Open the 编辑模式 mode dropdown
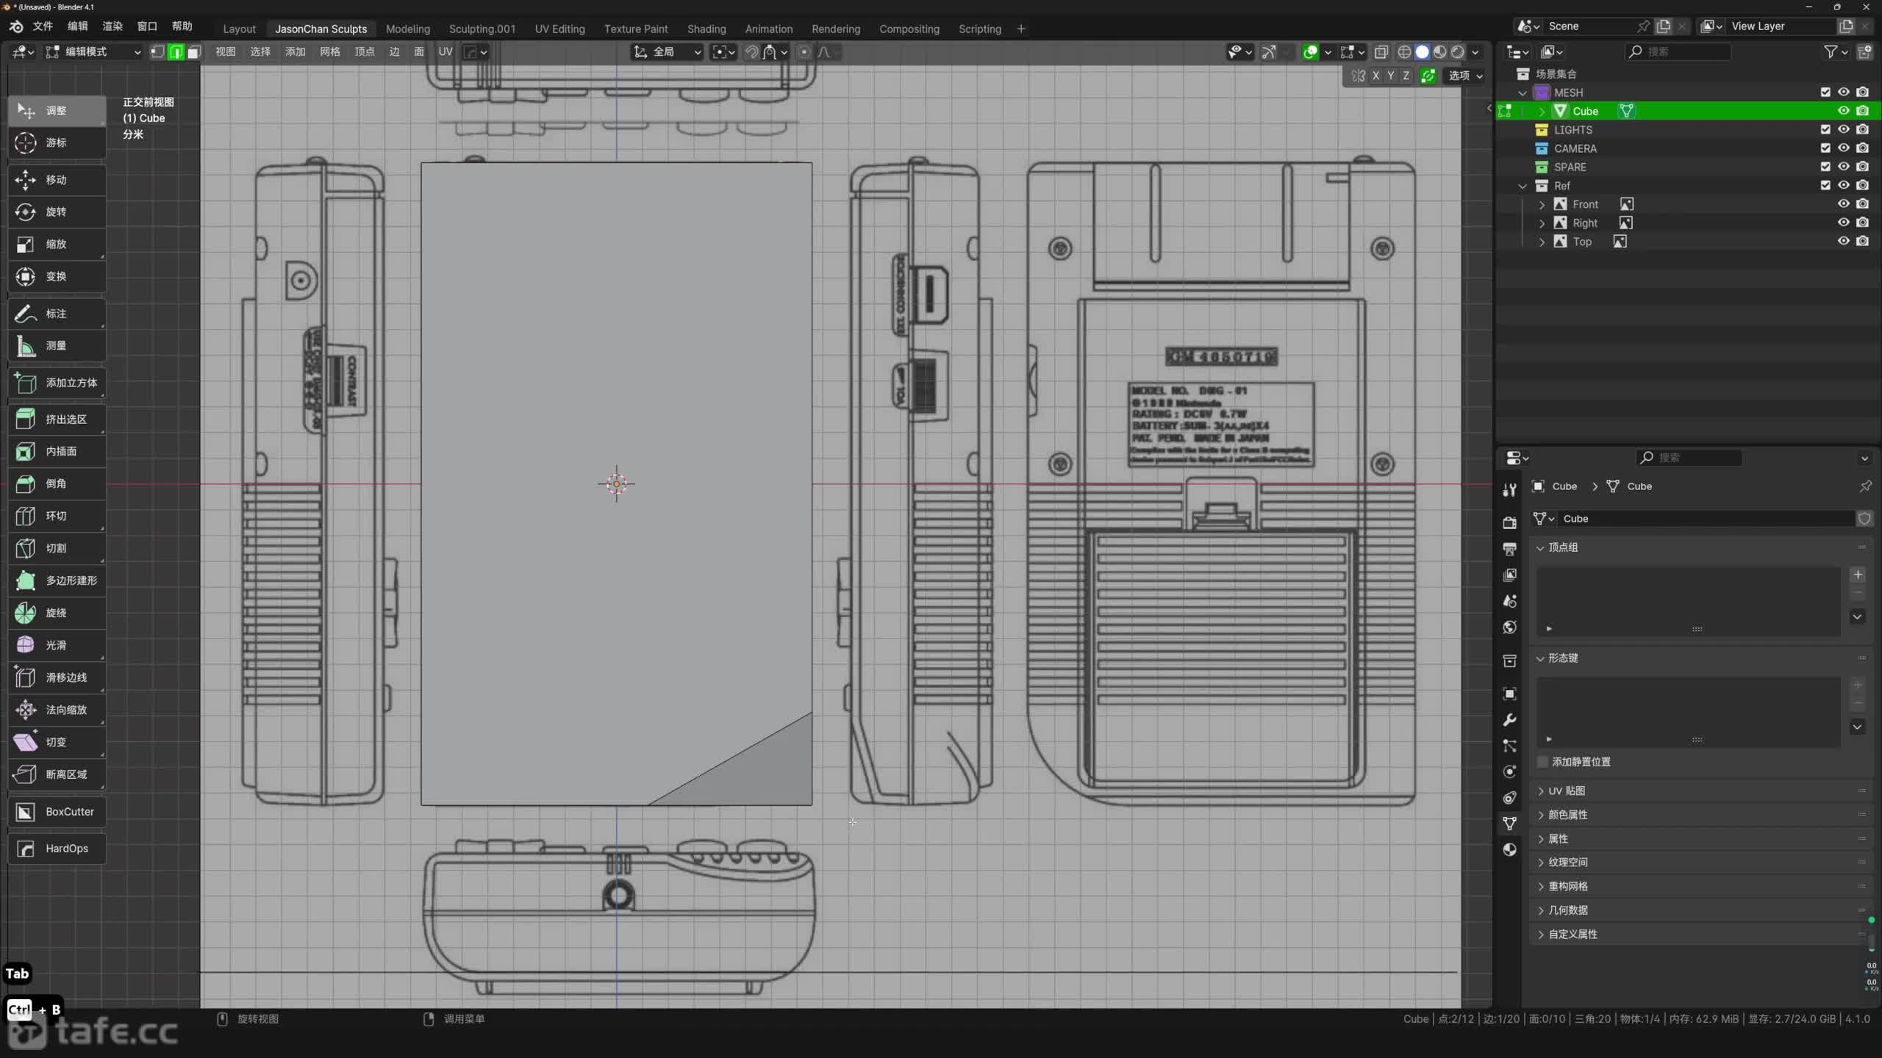Image resolution: width=1882 pixels, height=1058 pixels. pos(93,52)
